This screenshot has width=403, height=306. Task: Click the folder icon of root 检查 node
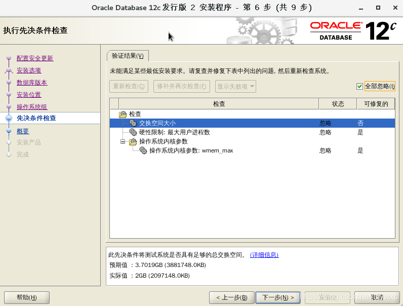(x=123, y=114)
